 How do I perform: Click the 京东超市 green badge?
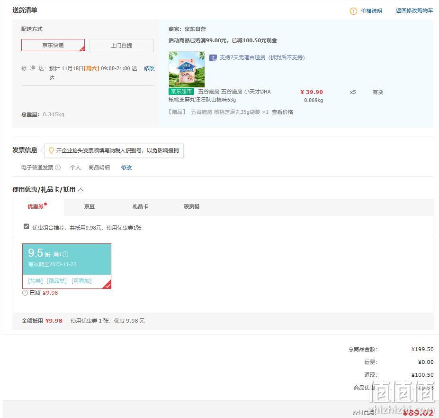pos(181,91)
